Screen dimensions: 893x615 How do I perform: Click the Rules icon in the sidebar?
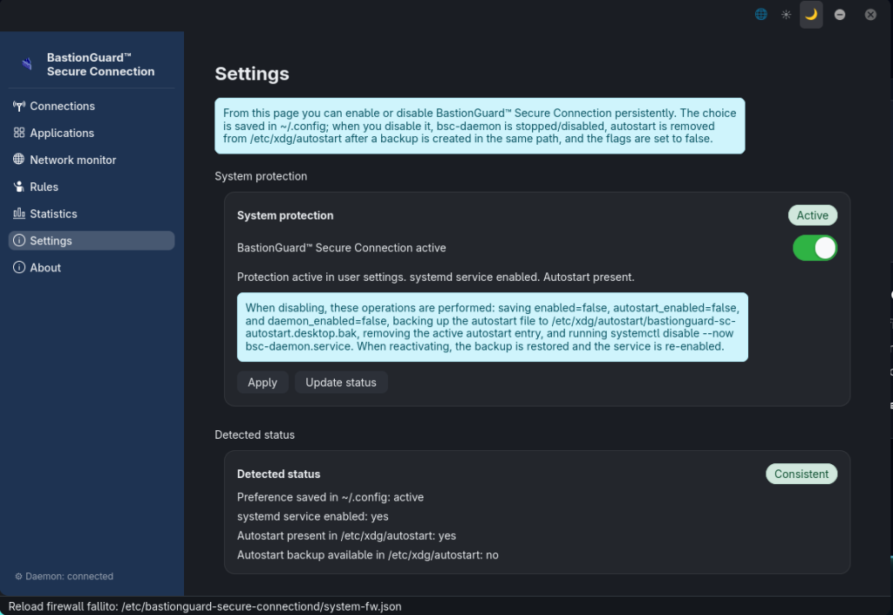click(19, 187)
